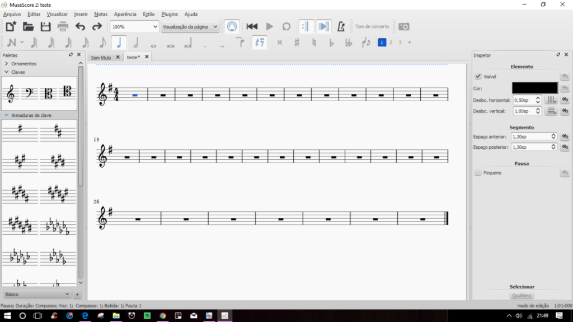This screenshot has height=322, width=573.
Task: Select the whole note duration
Action: pos(153,43)
